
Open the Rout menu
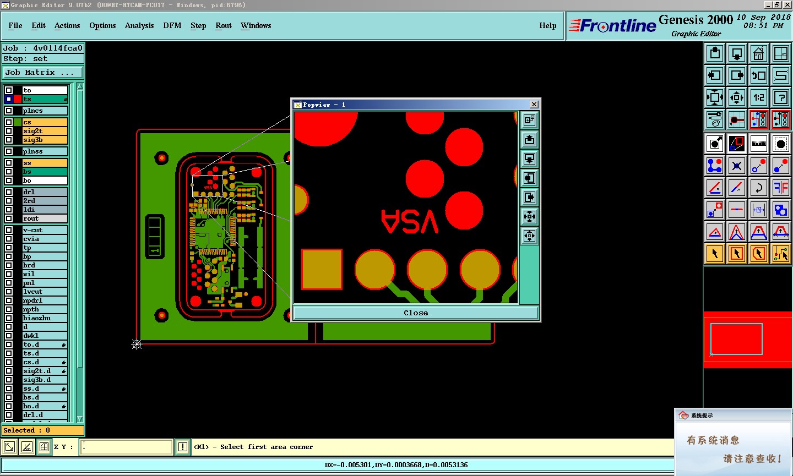[224, 25]
